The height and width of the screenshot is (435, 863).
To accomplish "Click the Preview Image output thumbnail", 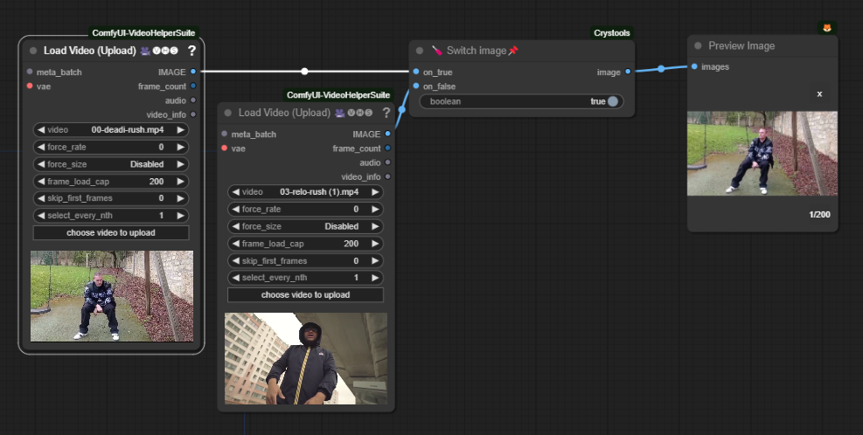I will [762, 154].
